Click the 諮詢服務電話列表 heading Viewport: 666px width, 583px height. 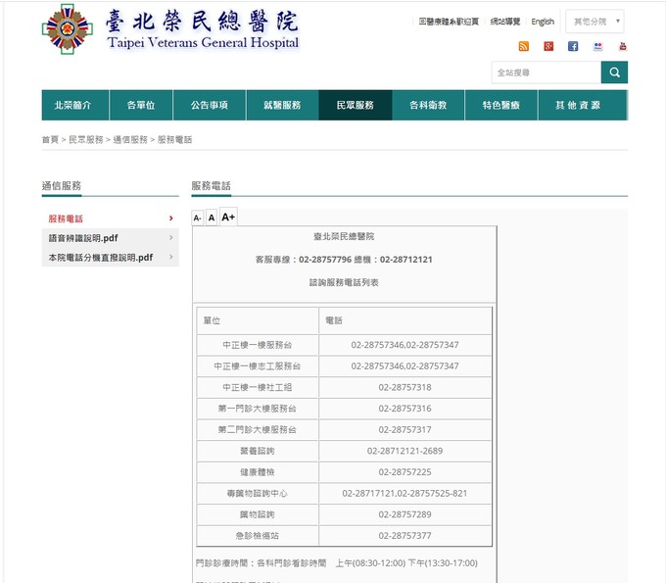click(x=344, y=282)
